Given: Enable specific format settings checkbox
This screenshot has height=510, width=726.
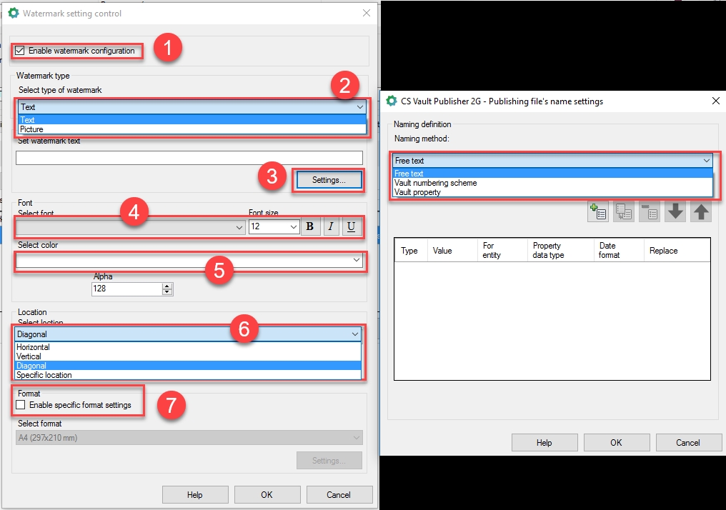Looking at the screenshot, I should [x=20, y=405].
